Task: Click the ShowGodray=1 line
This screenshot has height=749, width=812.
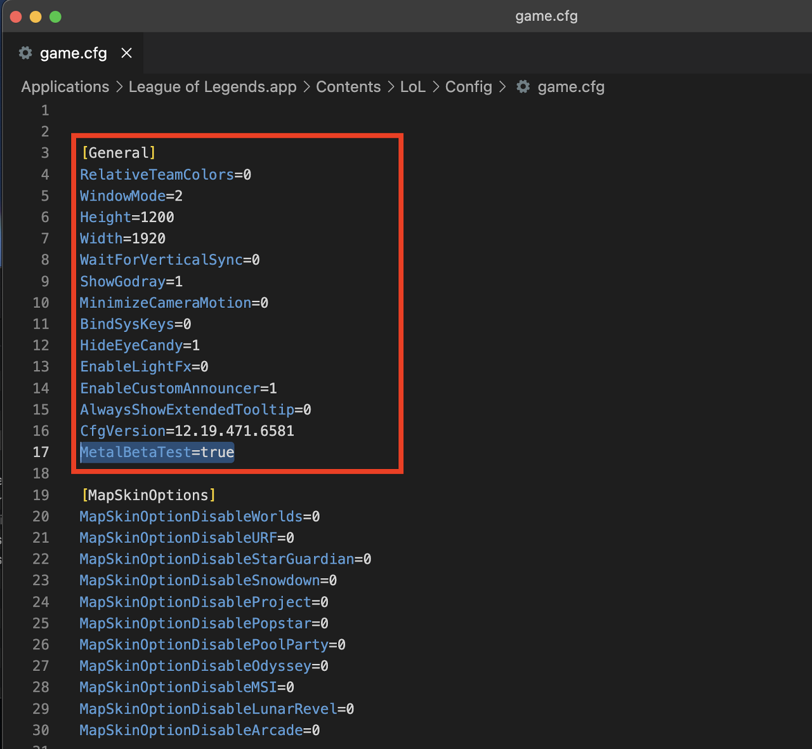Action: pyautogui.click(x=131, y=281)
